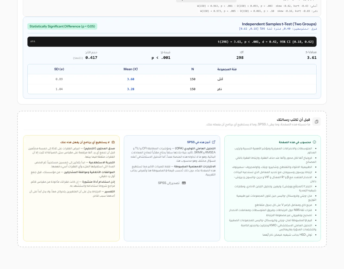Screen dimensions: 344x269
Task: Click the قبل أن تكتب رسالتك section title
Action: (x=293, y=119)
